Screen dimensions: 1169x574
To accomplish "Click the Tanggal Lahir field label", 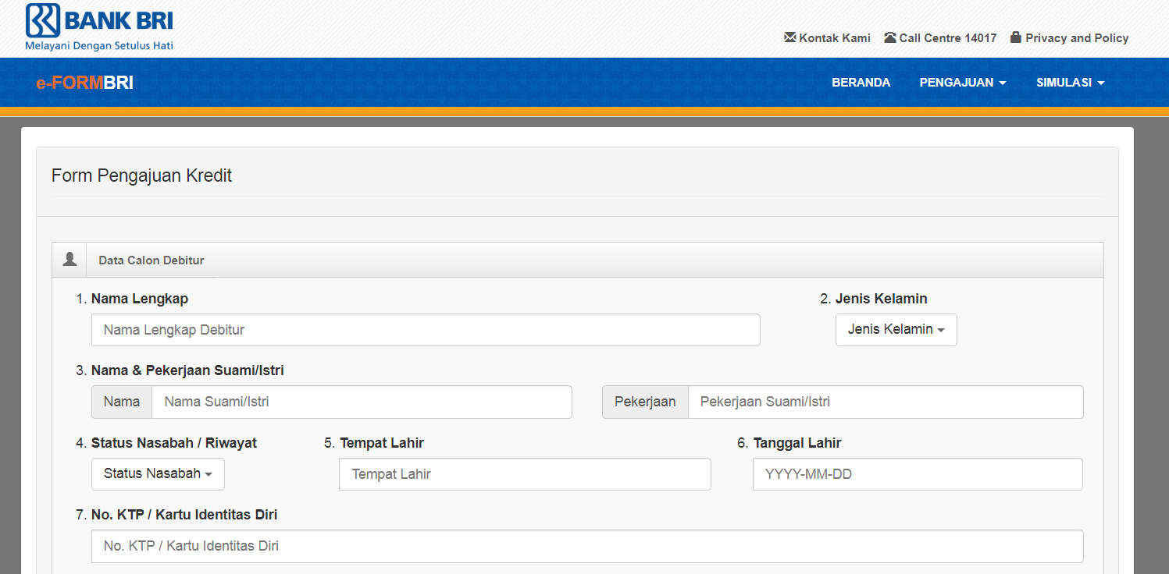I will tap(797, 443).
